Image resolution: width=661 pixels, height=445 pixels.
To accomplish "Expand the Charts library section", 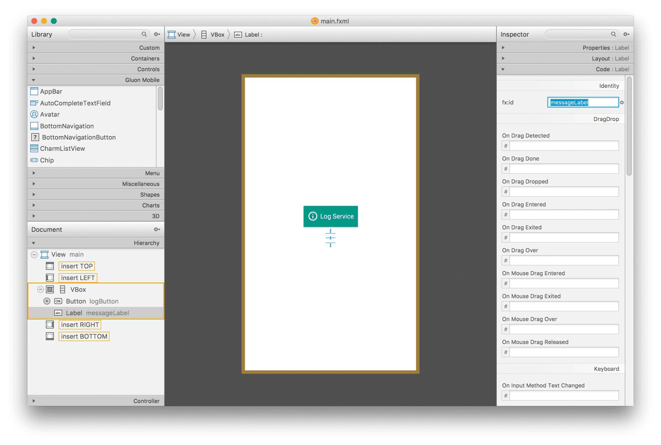I will pyautogui.click(x=33, y=205).
